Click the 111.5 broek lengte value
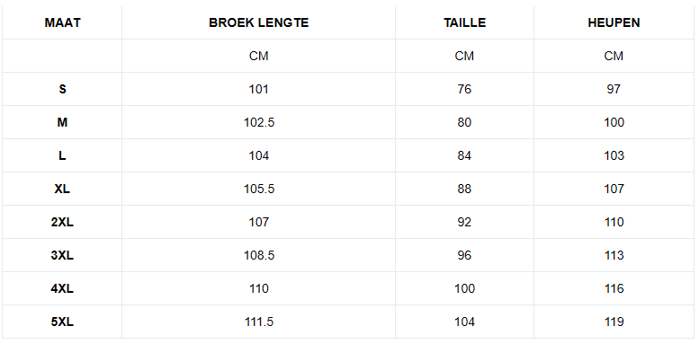This screenshot has height=344, width=699. [x=259, y=322]
